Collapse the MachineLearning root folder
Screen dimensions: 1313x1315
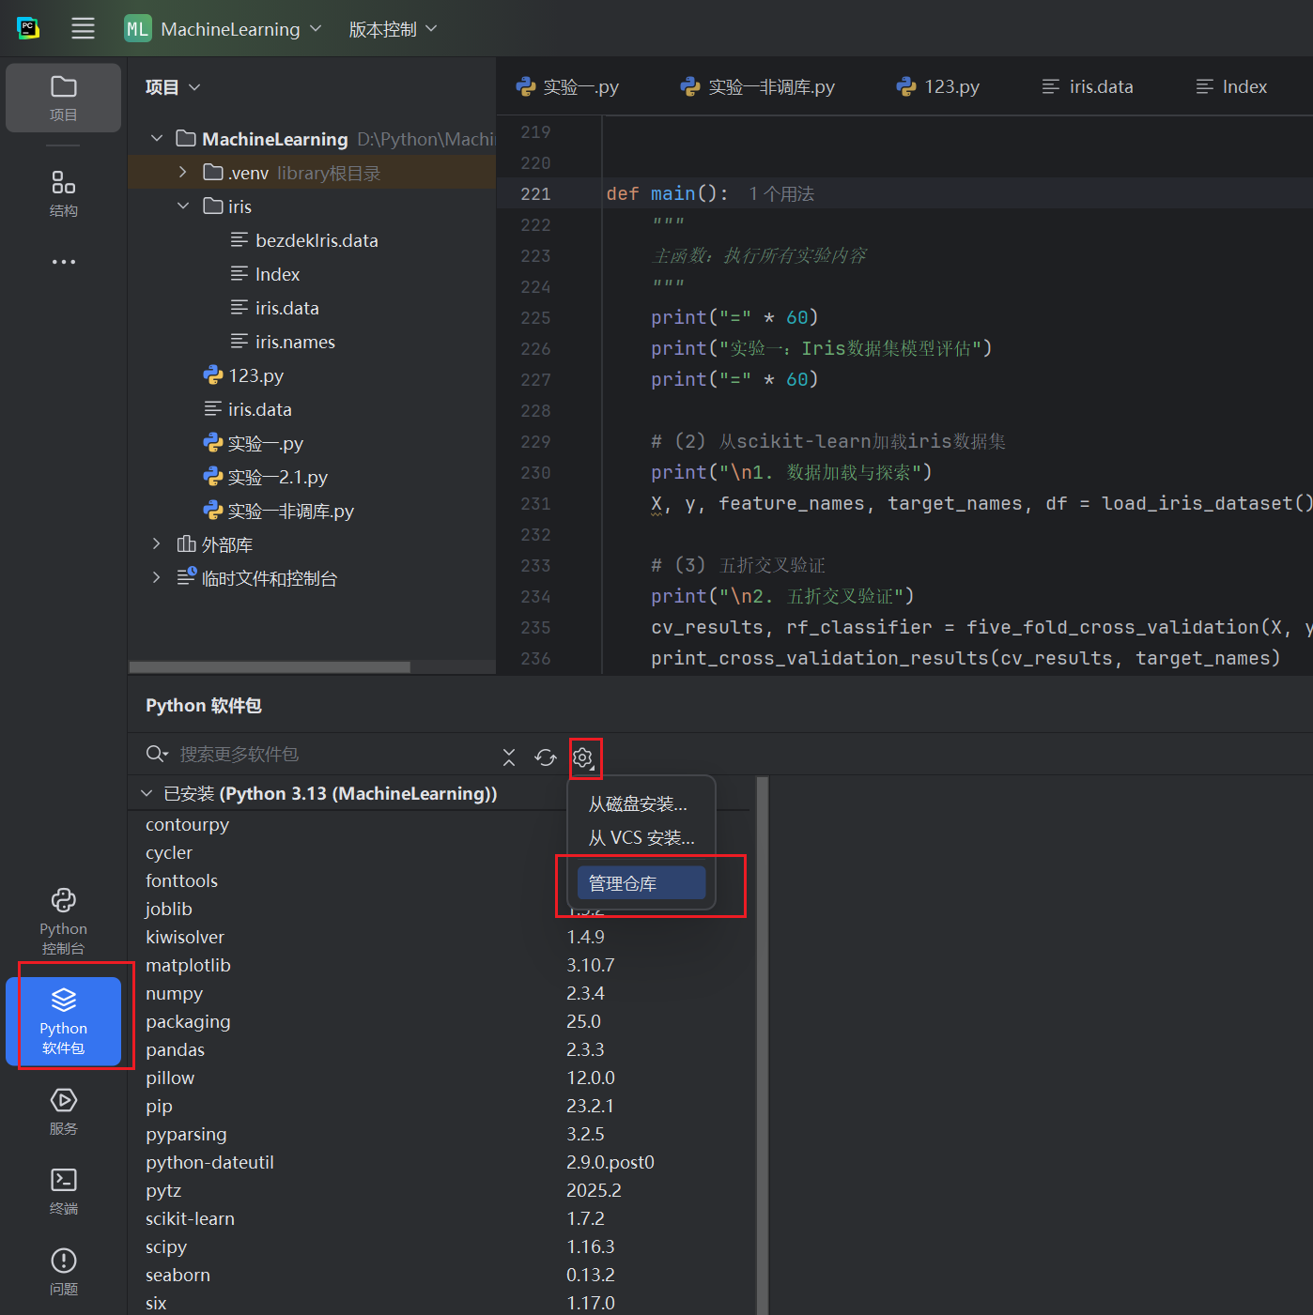click(x=157, y=139)
